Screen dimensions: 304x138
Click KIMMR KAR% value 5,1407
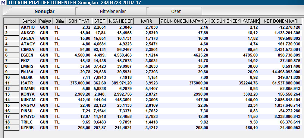(x=151, y=89)
